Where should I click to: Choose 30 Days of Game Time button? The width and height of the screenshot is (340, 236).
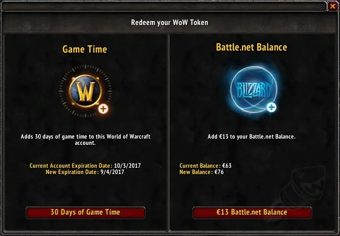[85, 213]
